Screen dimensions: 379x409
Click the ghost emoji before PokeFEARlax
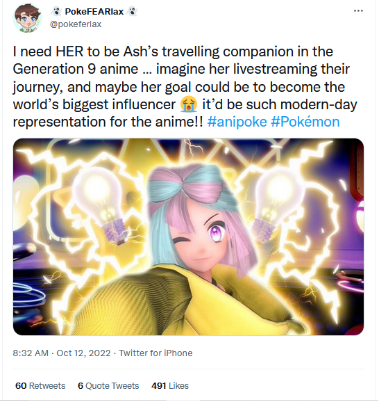tap(56, 11)
